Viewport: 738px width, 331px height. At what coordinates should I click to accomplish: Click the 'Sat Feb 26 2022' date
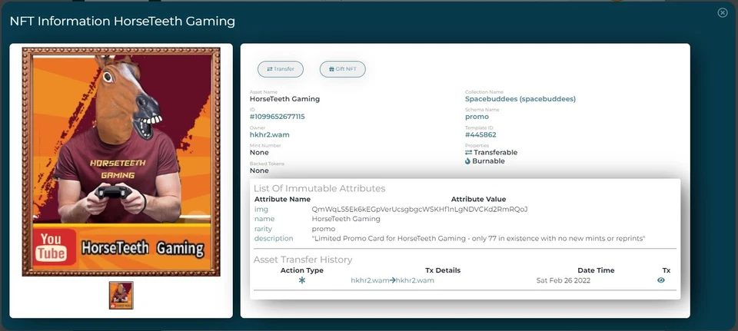click(x=563, y=280)
